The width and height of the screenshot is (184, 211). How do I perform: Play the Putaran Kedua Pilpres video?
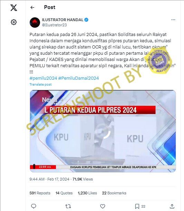[103, 131]
